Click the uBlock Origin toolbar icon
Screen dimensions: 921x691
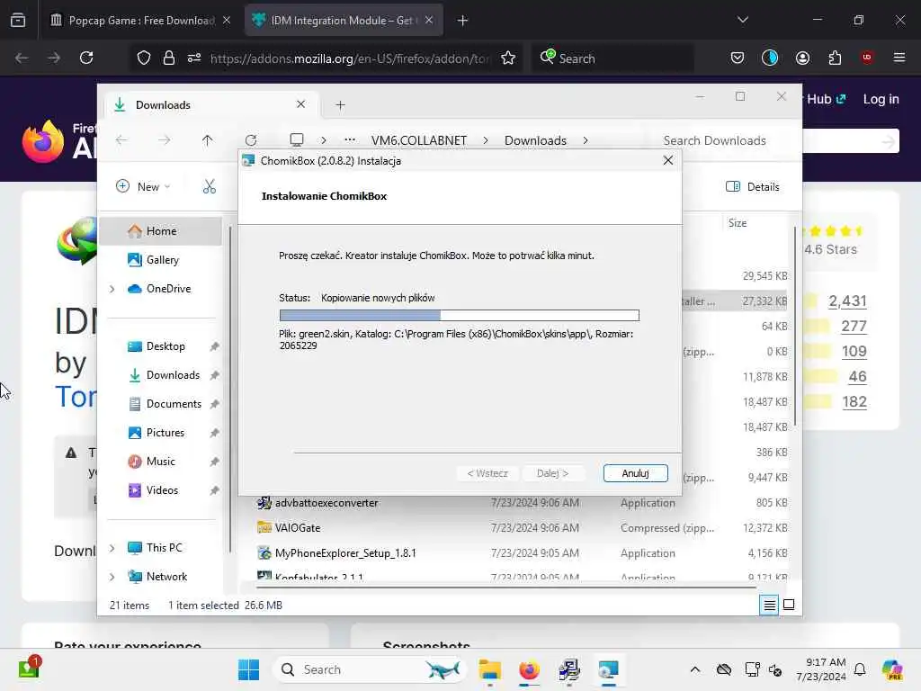[867, 58]
